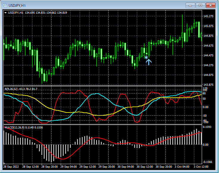Viewport: 219px width, 173px height.
Task: Minimize the USDJPY,H1 chart window
Action: (190, 5)
